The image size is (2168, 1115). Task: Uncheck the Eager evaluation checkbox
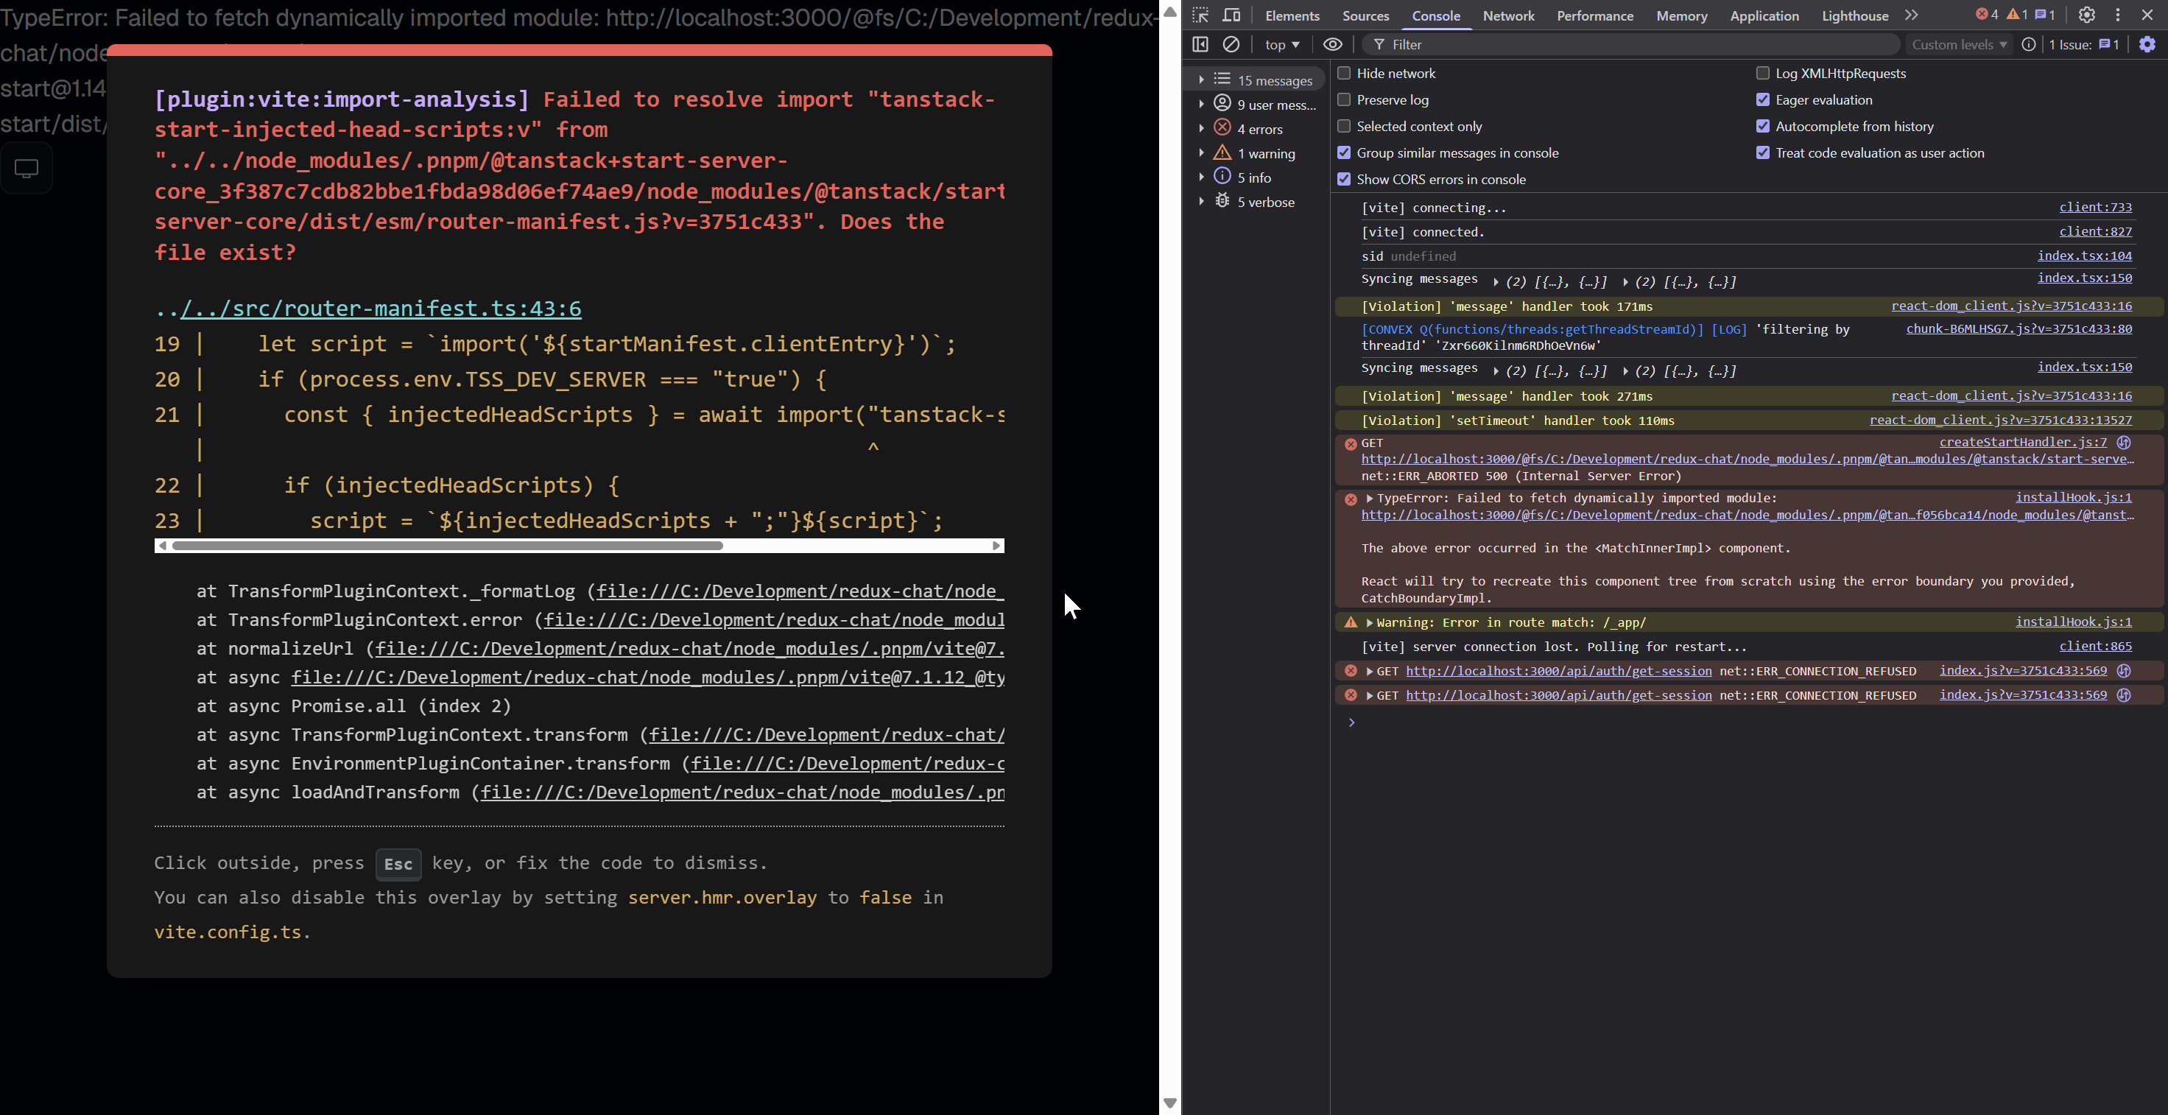click(x=1762, y=100)
